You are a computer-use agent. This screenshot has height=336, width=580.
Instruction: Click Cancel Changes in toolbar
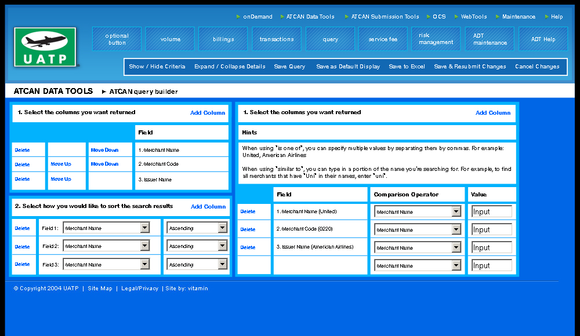(x=537, y=67)
